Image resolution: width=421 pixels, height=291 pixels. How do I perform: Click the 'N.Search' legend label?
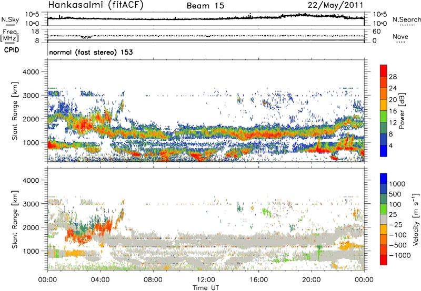(x=406, y=19)
